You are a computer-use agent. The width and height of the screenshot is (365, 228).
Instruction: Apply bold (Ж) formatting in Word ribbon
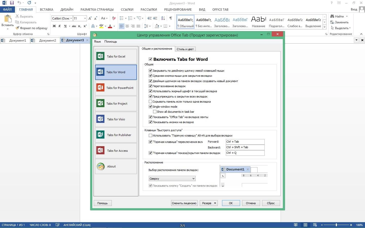(x=54, y=26)
